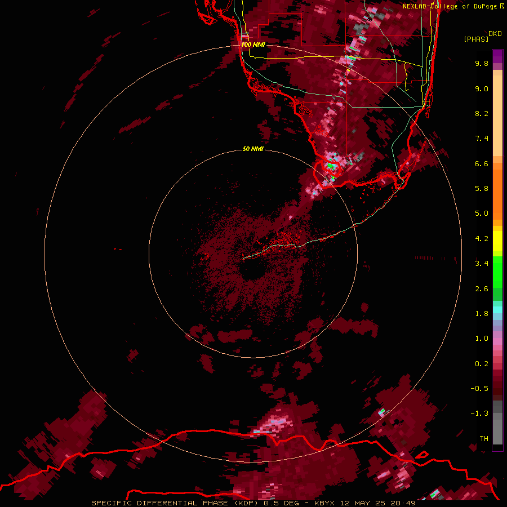Click the 1.0 value on the color scale
This screenshot has width=507, height=507.
click(482, 339)
